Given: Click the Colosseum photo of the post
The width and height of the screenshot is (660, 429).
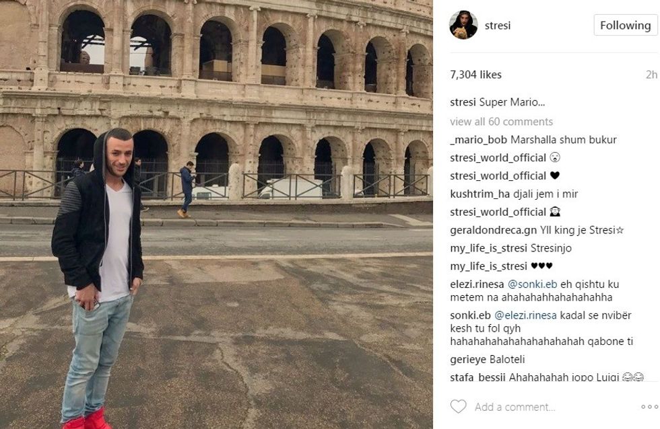Looking at the screenshot, I should click(216, 214).
